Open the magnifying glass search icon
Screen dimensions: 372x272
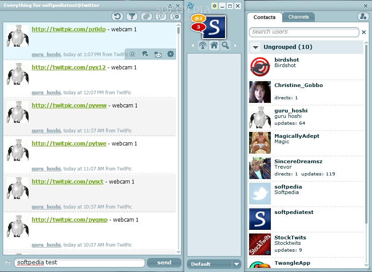click(225, 45)
